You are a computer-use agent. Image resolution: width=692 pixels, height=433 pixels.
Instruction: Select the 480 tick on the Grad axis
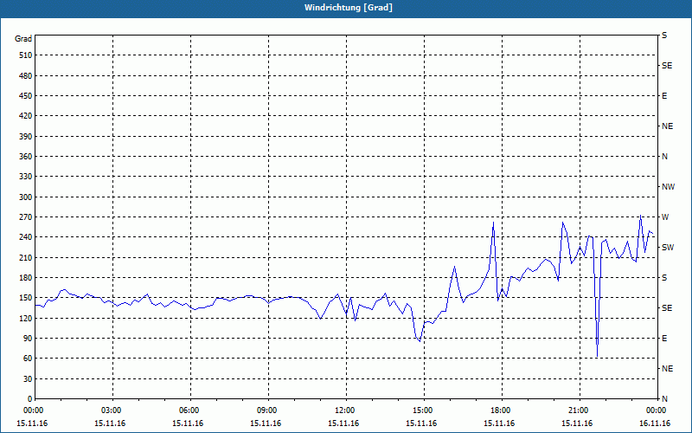tap(26, 75)
